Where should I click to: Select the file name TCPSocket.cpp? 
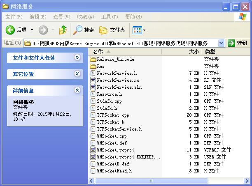point(113,115)
